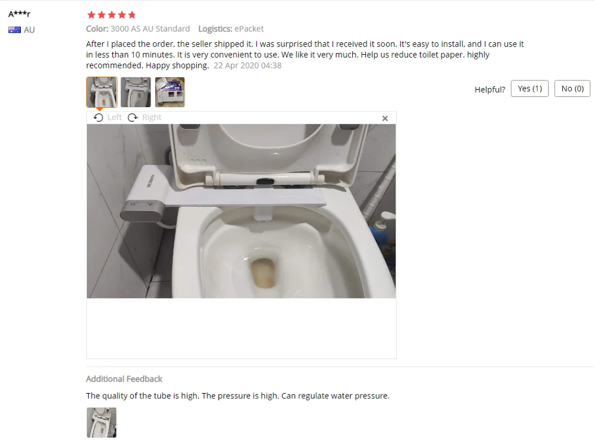This screenshot has height=446, width=595.
Task: Click the "3000 AS AU Standard" color text
Action: click(151, 29)
